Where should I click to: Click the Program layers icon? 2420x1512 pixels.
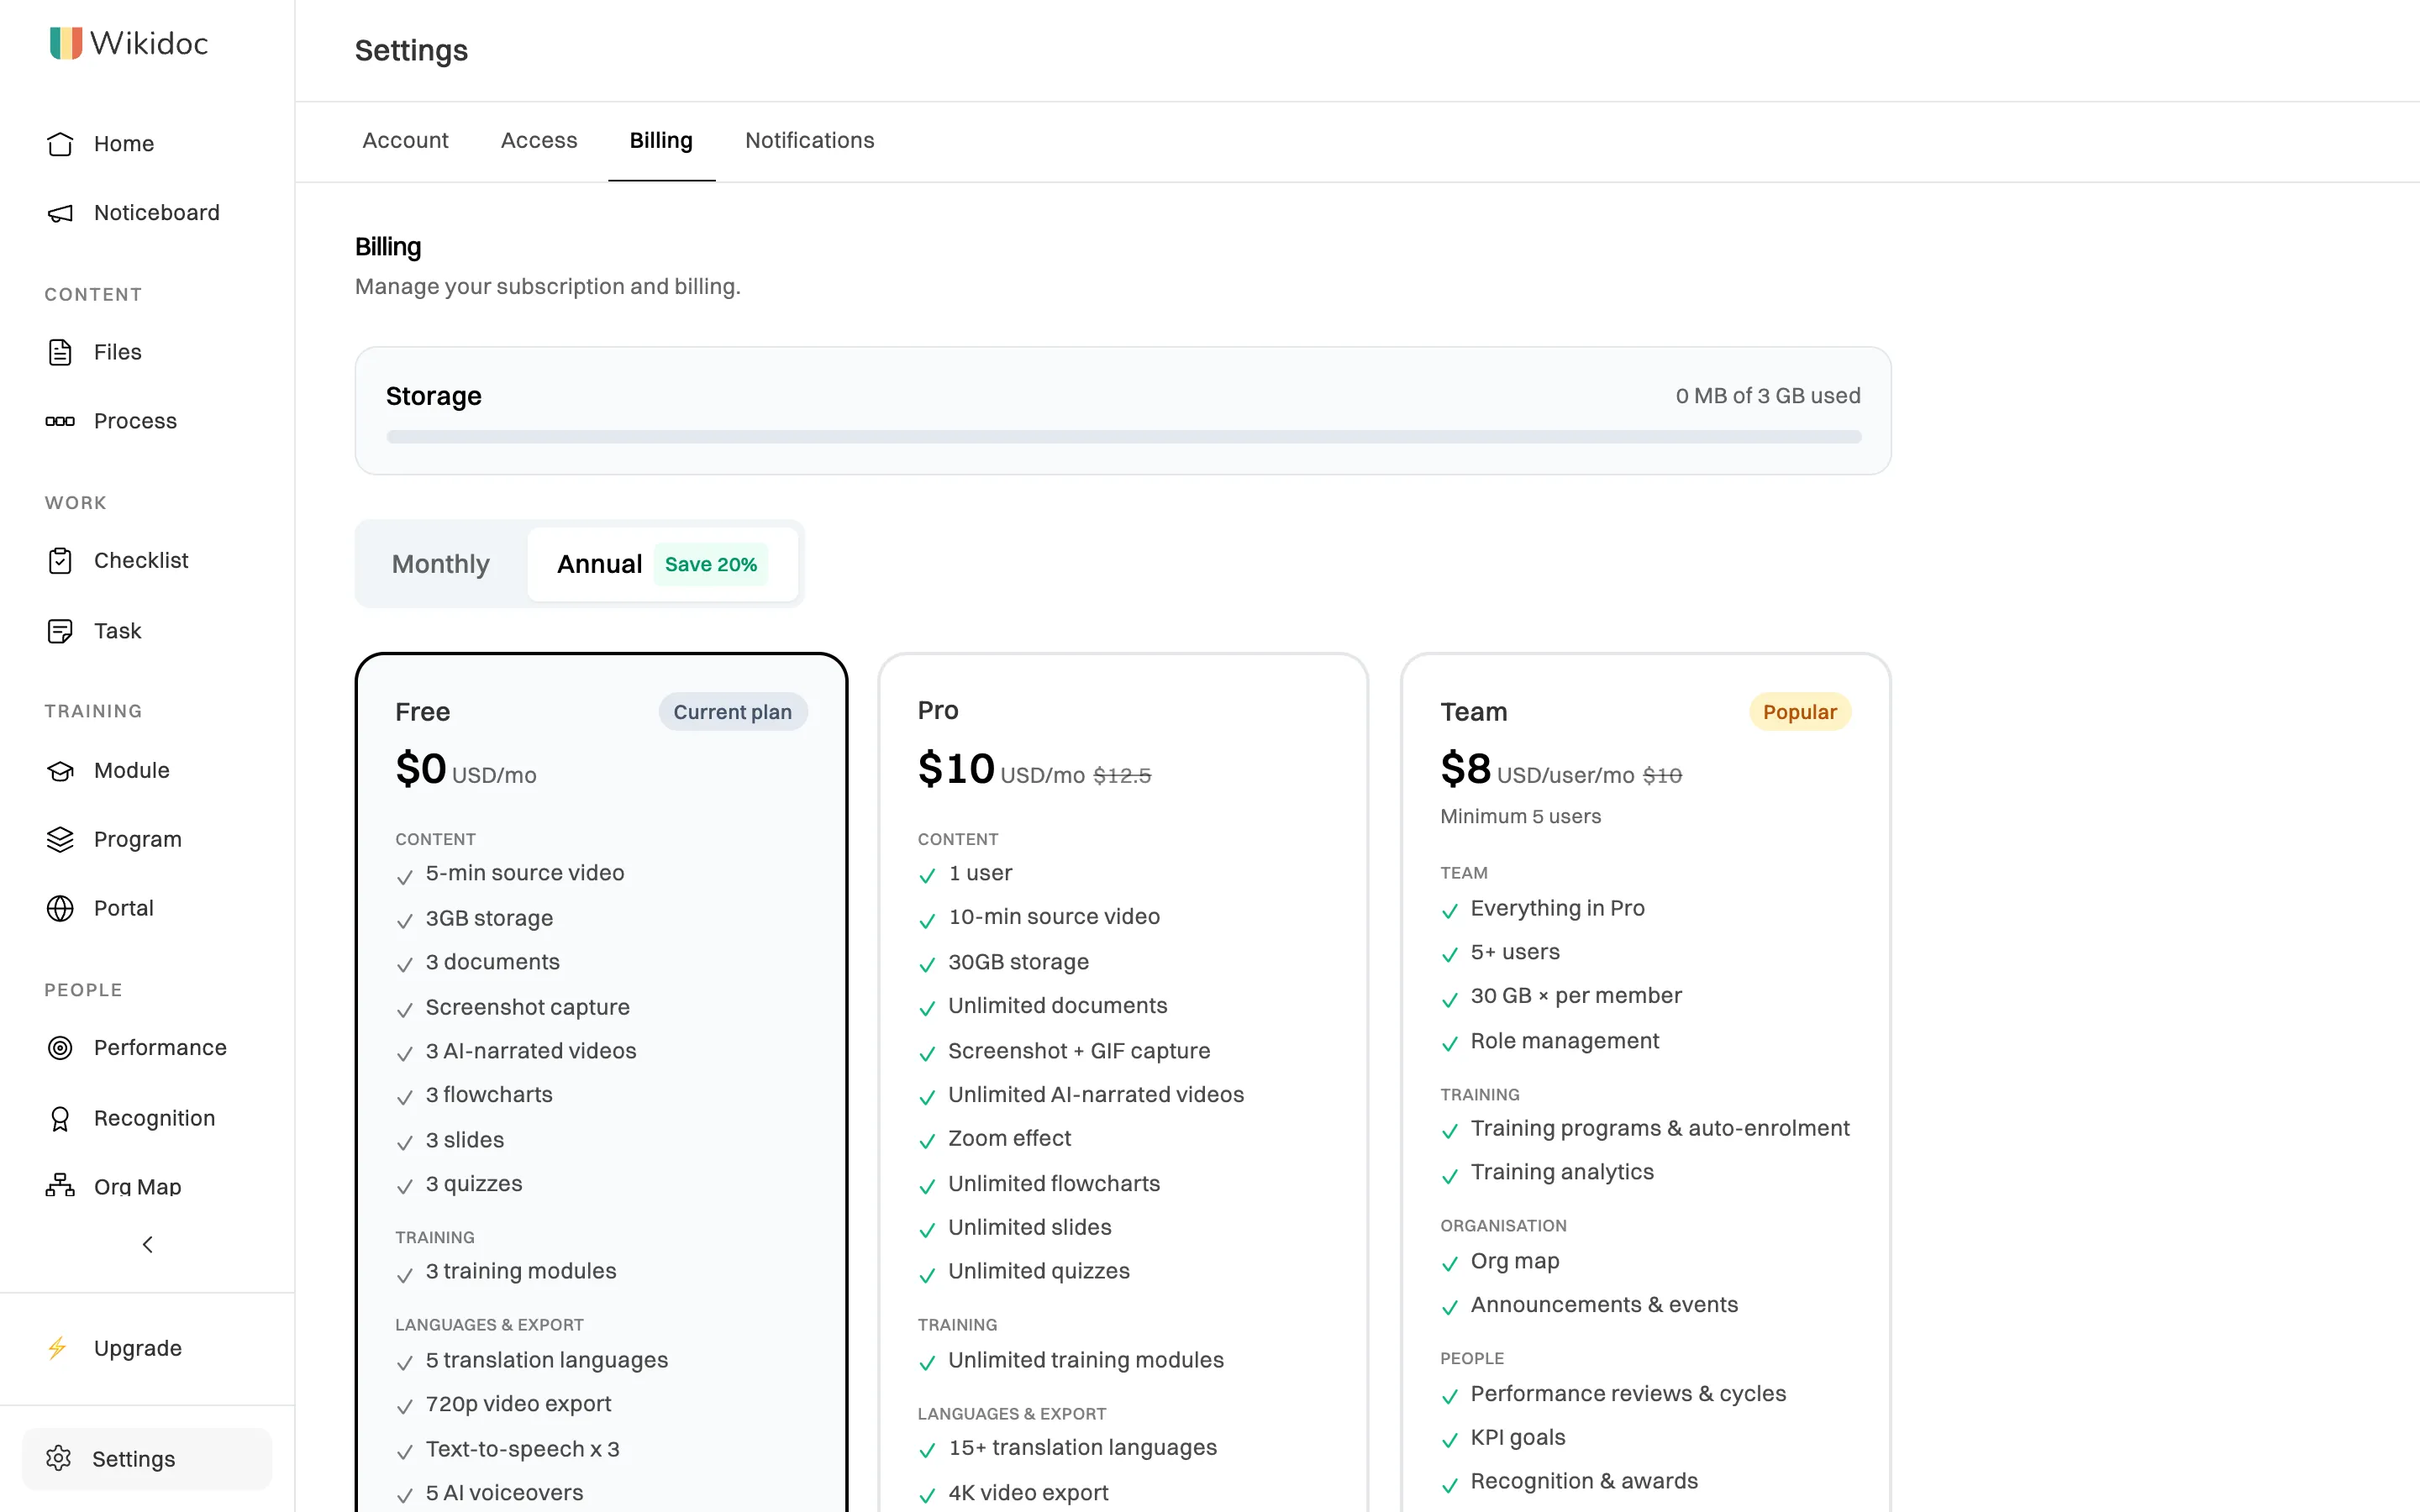(x=60, y=840)
